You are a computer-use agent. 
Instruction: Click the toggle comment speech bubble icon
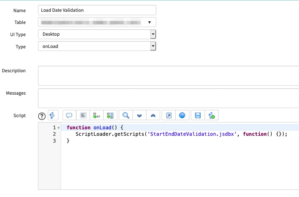pyautogui.click(x=69, y=115)
